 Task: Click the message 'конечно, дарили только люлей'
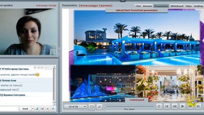point(18,75)
